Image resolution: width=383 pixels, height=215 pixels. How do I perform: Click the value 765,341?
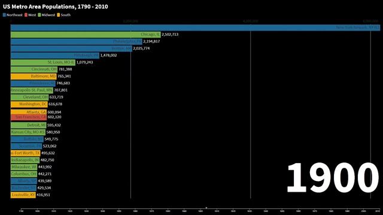64,76
